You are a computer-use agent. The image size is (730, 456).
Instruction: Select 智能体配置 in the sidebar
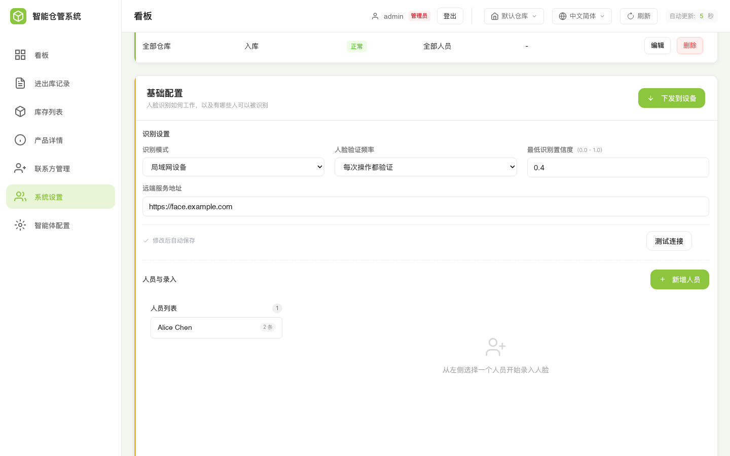[x=61, y=225]
